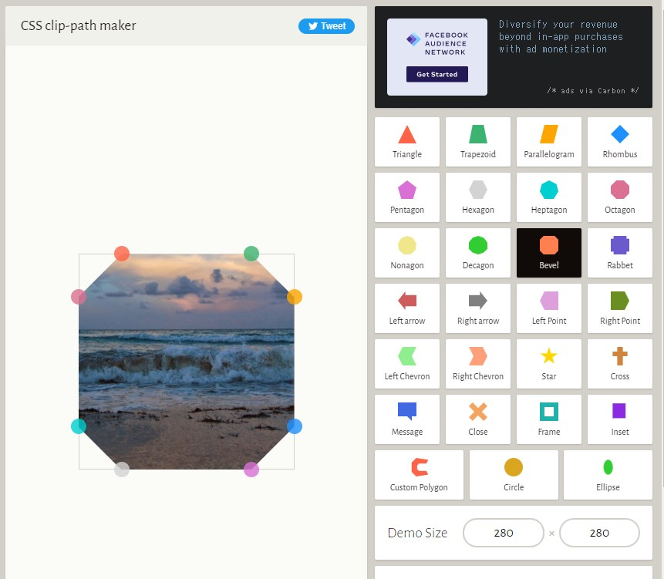Choose the Hexagon shape

coord(477,197)
